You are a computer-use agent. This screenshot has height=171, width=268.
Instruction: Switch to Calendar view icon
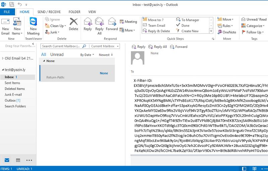coord(18,160)
